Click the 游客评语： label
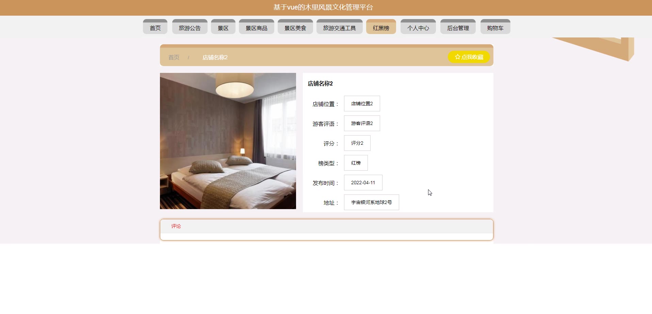 (x=326, y=124)
